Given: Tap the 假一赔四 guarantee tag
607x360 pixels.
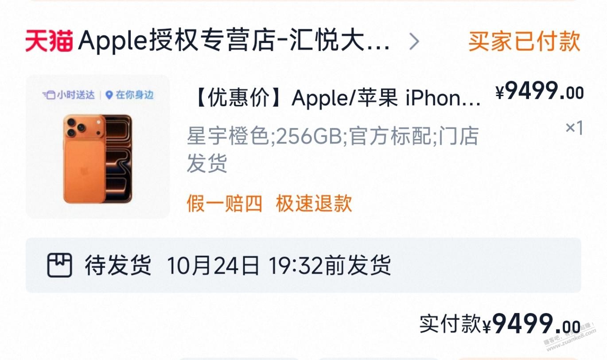Looking at the screenshot, I should (x=225, y=204).
